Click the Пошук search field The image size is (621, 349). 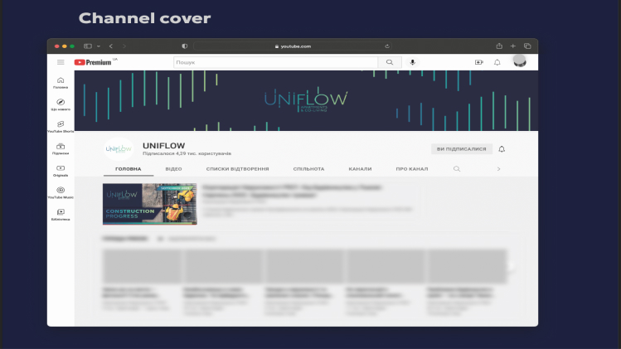275,62
